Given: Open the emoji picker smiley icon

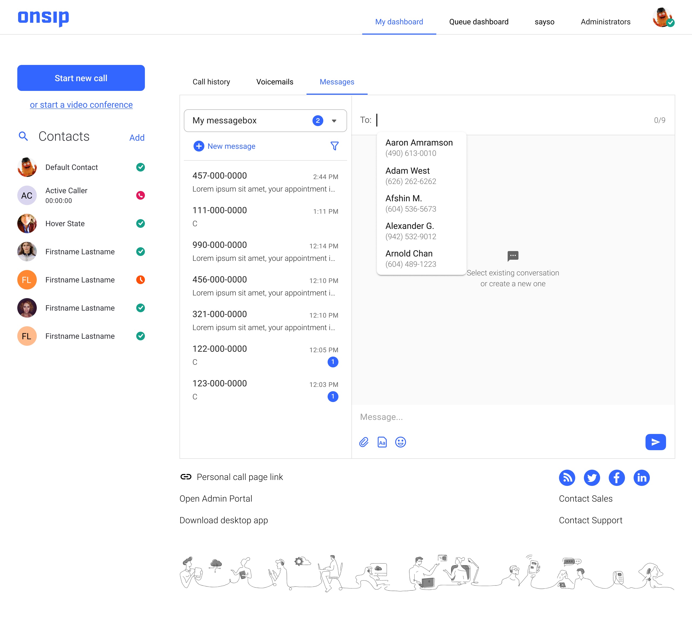Looking at the screenshot, I should (400, 442).
